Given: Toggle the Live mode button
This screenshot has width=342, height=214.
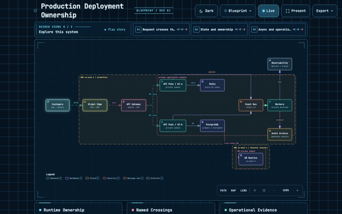Looking at the screenshot, I should (269, 11).
